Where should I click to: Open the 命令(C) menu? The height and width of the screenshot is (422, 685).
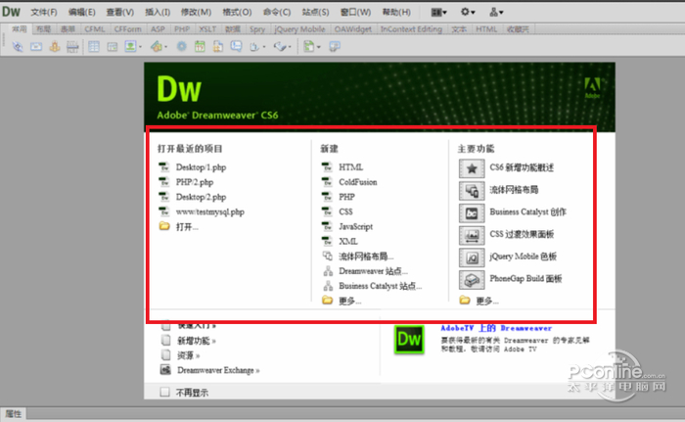(x=277, y=13)
